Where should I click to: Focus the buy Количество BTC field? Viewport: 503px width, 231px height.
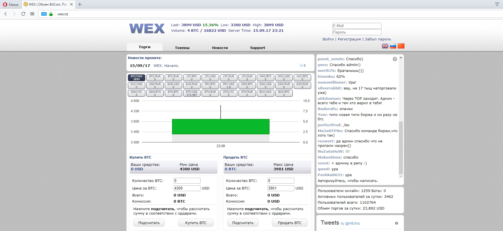click(187, 181)
